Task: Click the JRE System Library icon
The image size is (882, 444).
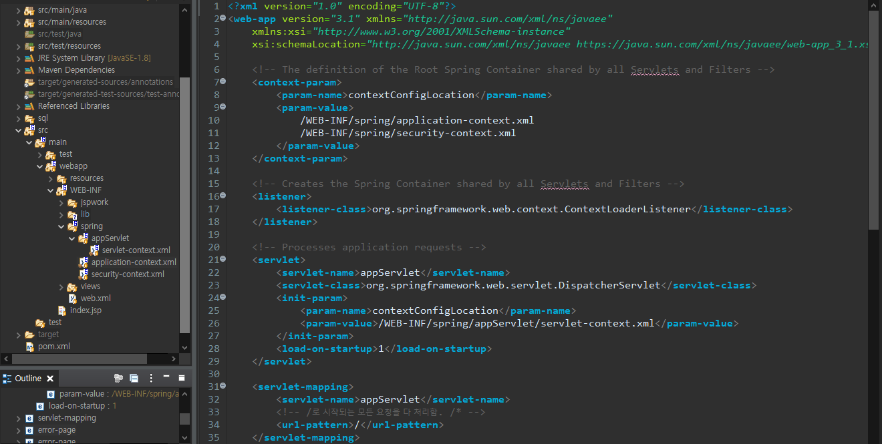Action: (x=29, y=58)
